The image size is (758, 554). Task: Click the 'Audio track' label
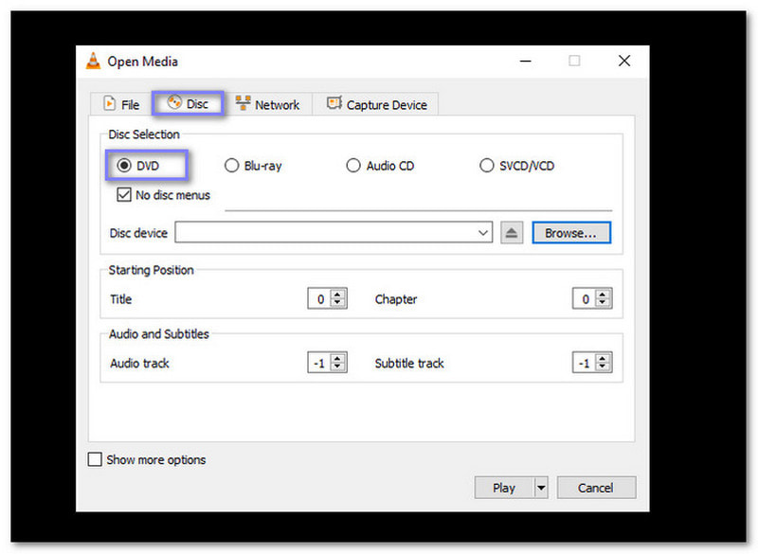[139, 364]
